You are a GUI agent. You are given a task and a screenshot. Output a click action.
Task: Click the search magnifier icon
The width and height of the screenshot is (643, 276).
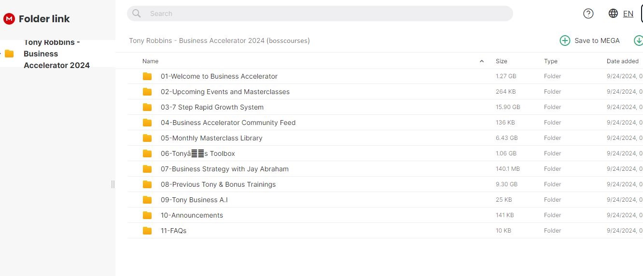coord(137,14)
